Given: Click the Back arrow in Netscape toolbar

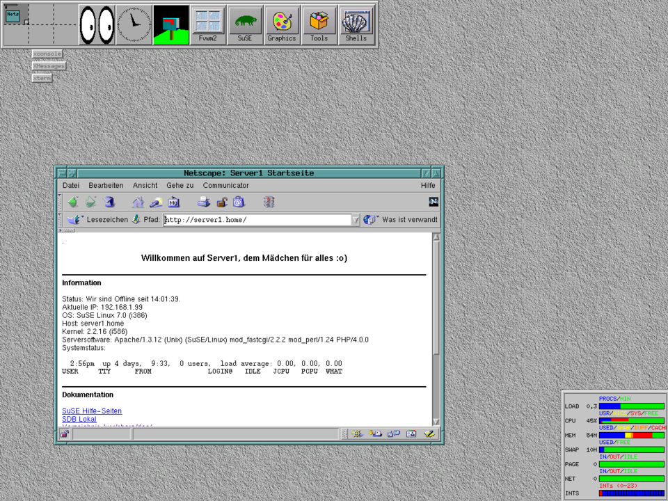Looking at the screenshot, I should 72,202.
